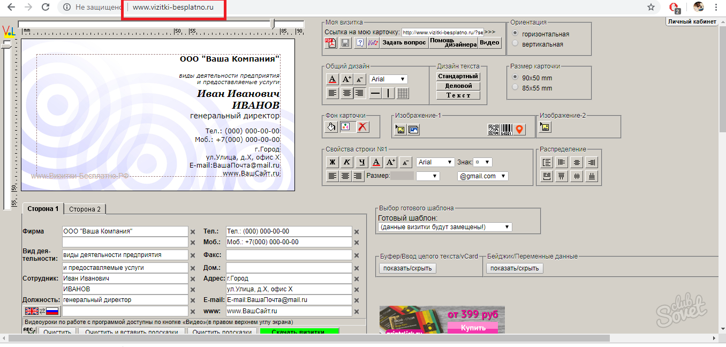Screen dimensions: 726x347
Task: Open the Arial font dropdown in Общий дизайн
Action: point(388,79)
